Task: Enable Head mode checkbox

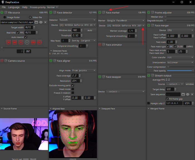Action: point(73,89)
